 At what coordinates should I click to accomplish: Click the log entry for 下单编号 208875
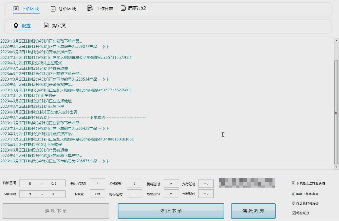(x=54, y=161)
